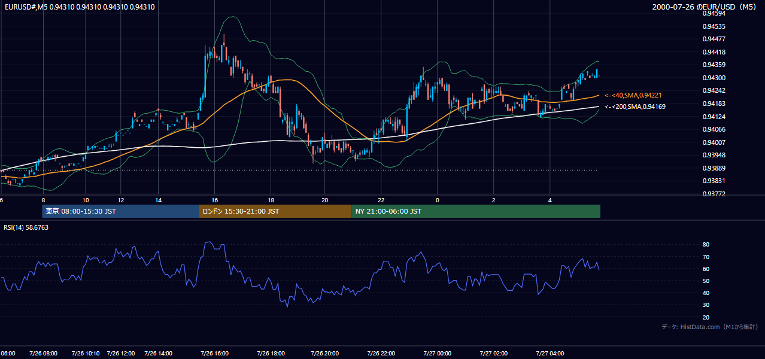Click hour label 0 under price chart

(437, 200)
